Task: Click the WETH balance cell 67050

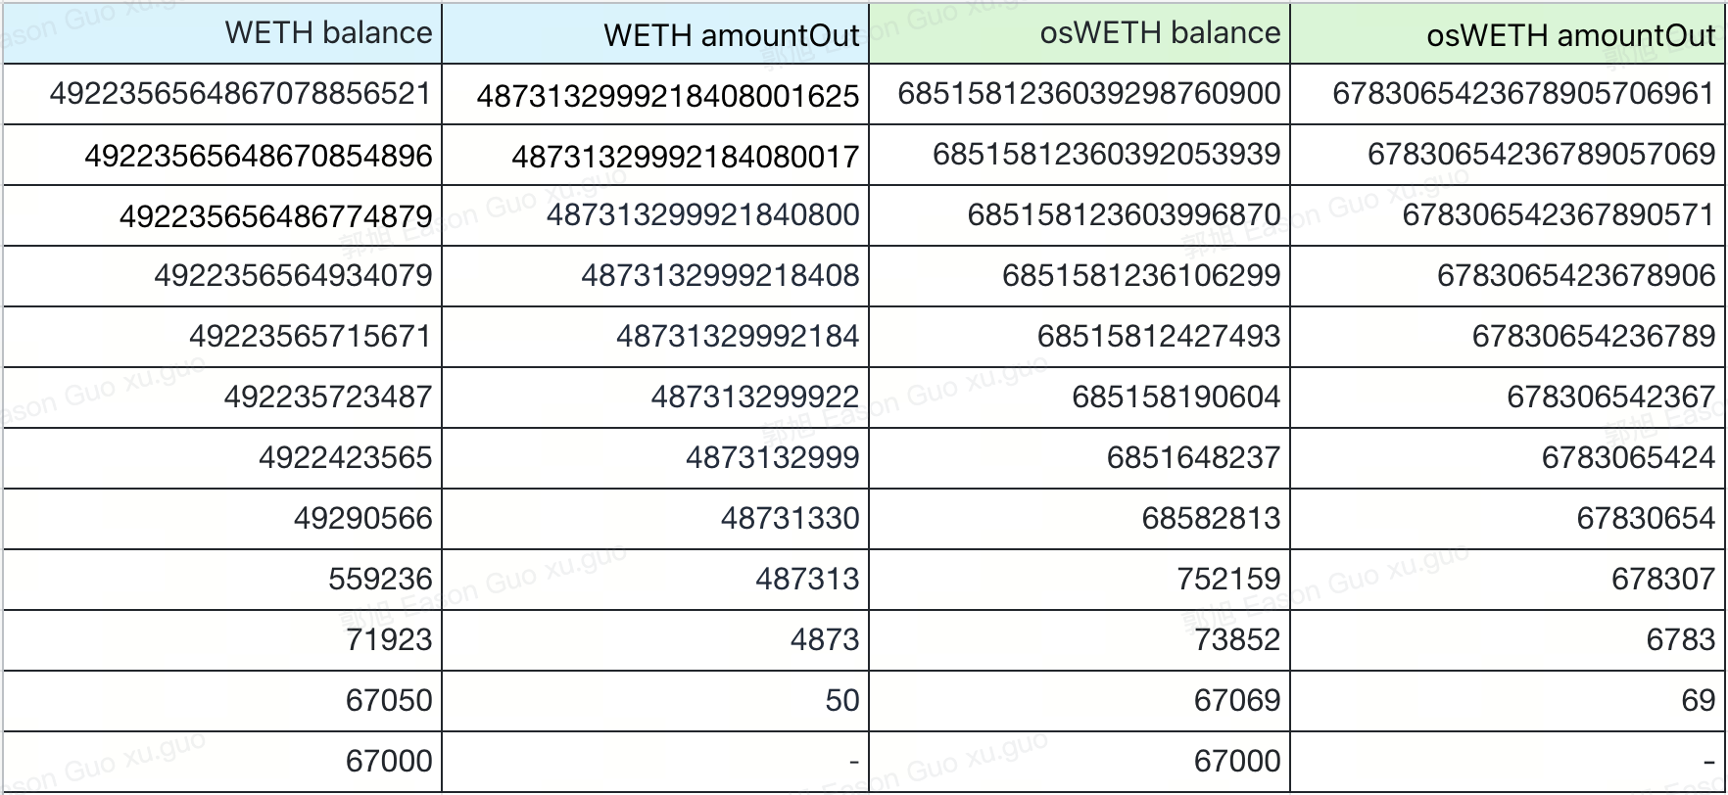Action: (388, 701)
